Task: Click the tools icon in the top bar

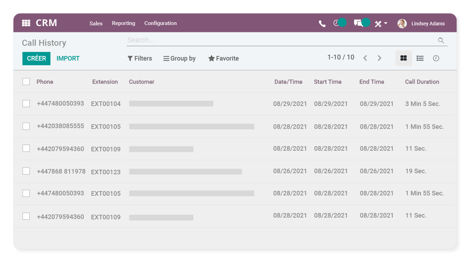Action: (378, 23)
